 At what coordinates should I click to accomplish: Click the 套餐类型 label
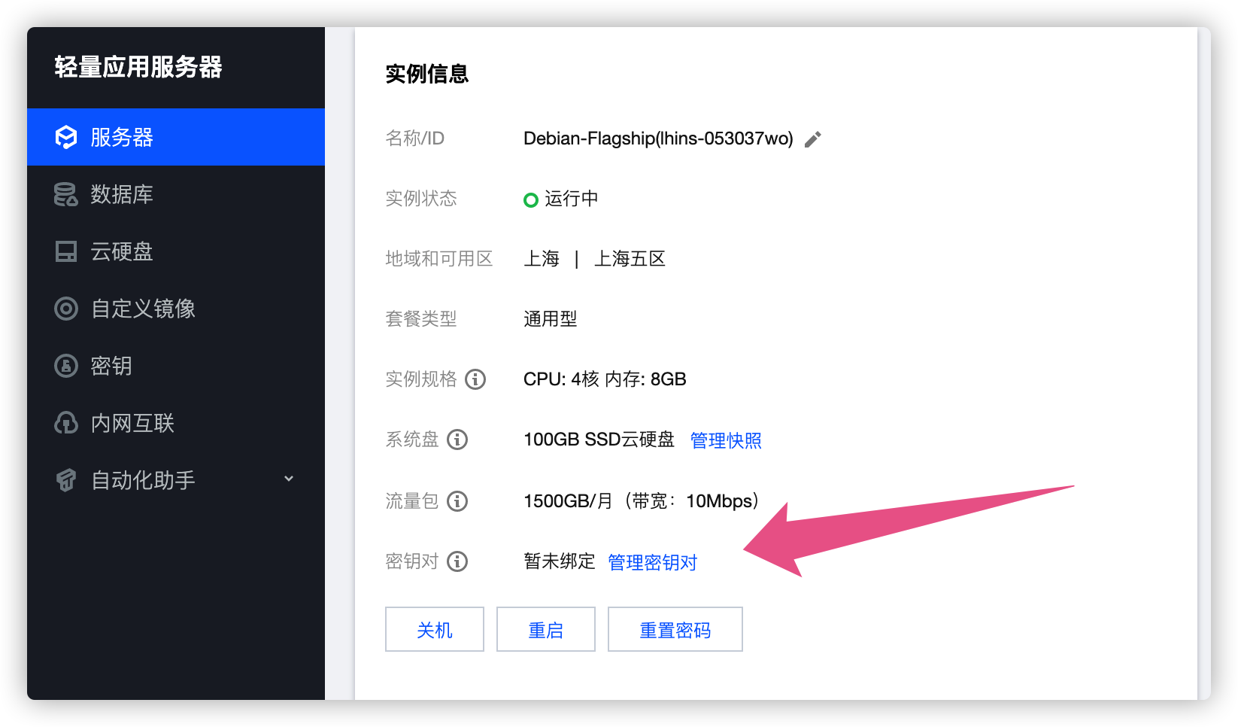point(421,319)
